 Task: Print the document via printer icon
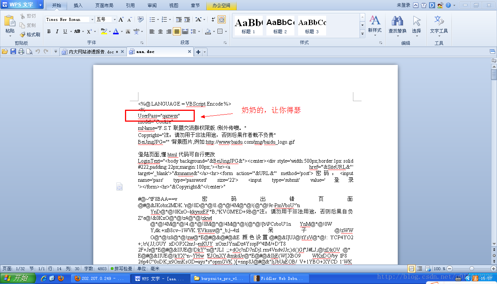click(x=21, y=52)
